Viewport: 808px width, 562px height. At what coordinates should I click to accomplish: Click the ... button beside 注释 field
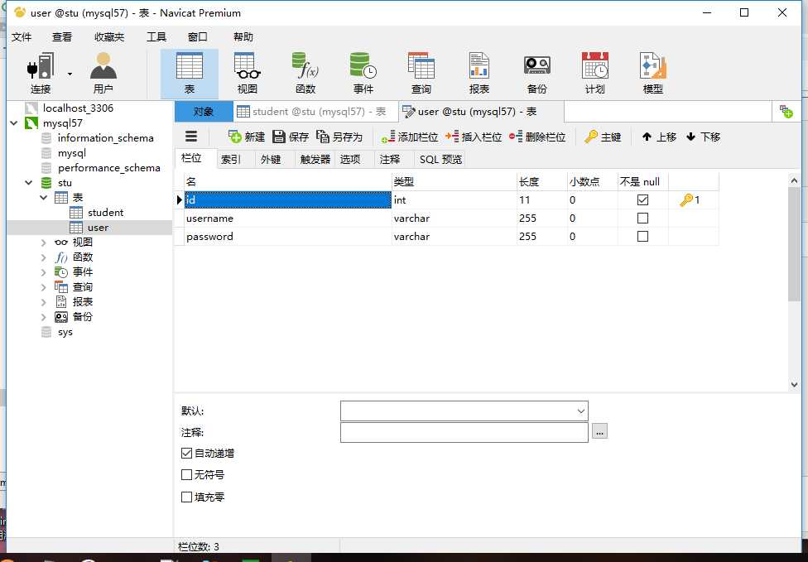coord(599,432)
